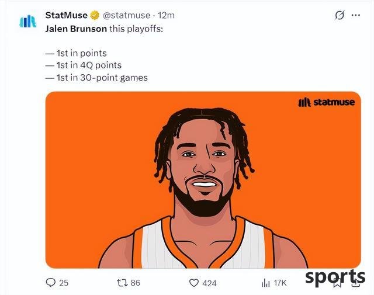Click the 12m timestamp of the tweet
Image resolution: width=374 pixels, height=295 pixels.
tap(166, 15)
